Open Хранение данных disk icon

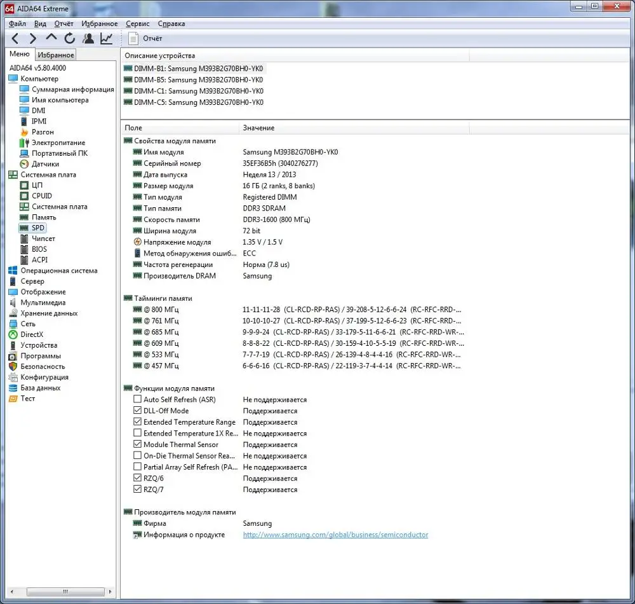pyautogui.click(x=13, y=313)
